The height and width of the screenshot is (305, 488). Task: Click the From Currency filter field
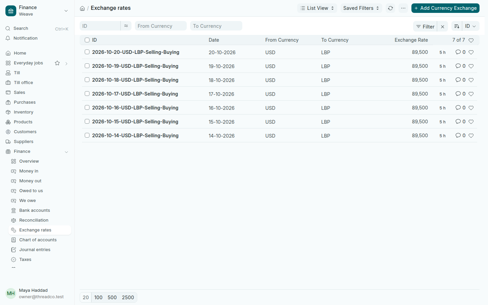coord(161,26)
